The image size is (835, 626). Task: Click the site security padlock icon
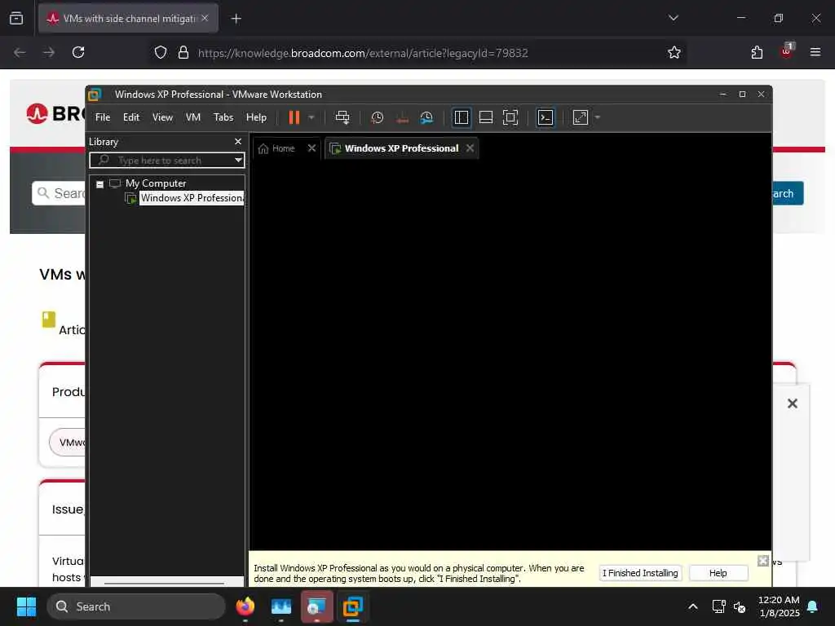tap(183, 52)
